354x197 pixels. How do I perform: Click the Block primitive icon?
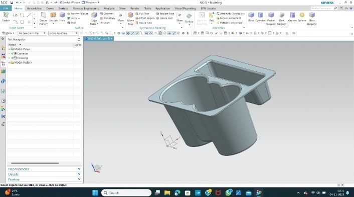coord(251,17)
